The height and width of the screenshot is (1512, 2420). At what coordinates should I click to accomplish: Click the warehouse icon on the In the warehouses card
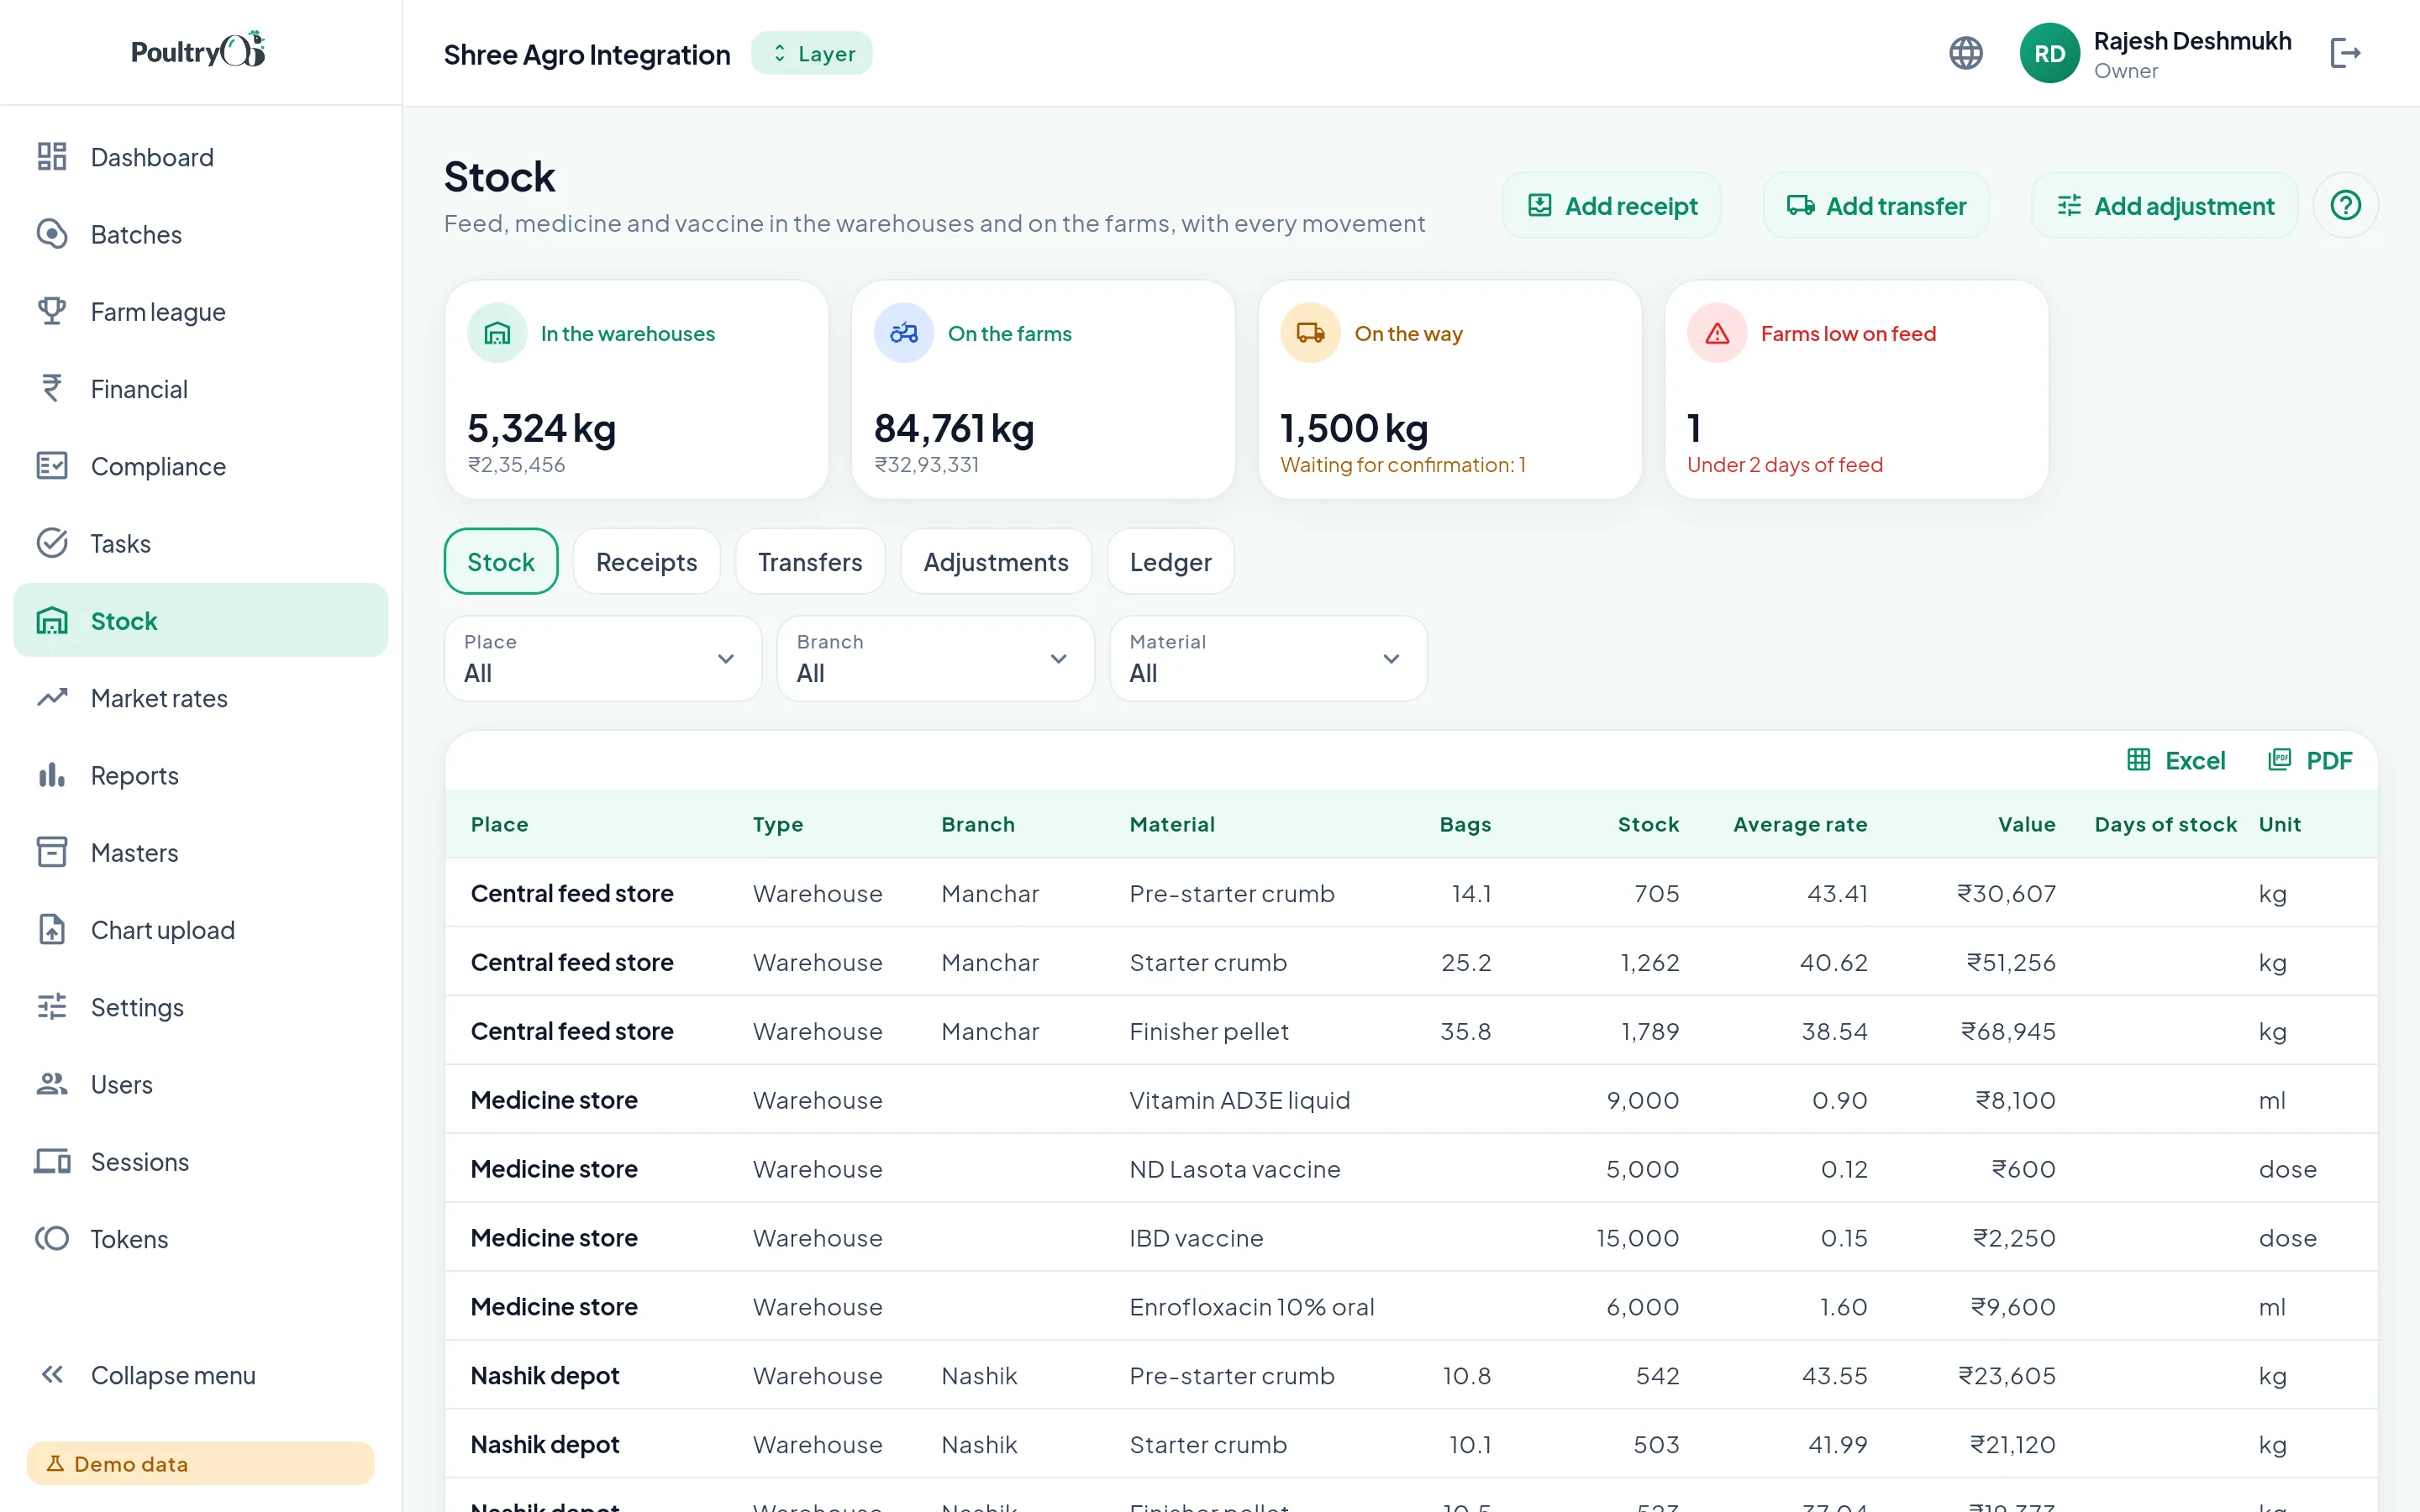click(x=497, y=333)
